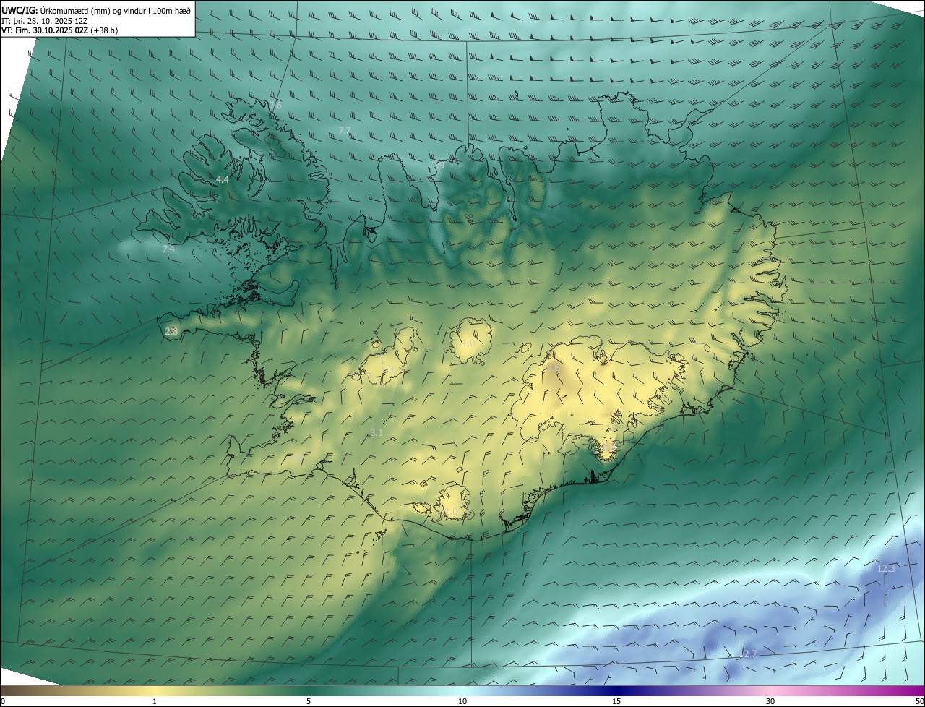Image resolution: width=925 pixels, height=707 pixels.
Task: Click the colour scale tick labelled 15
Action: (616, 702)
